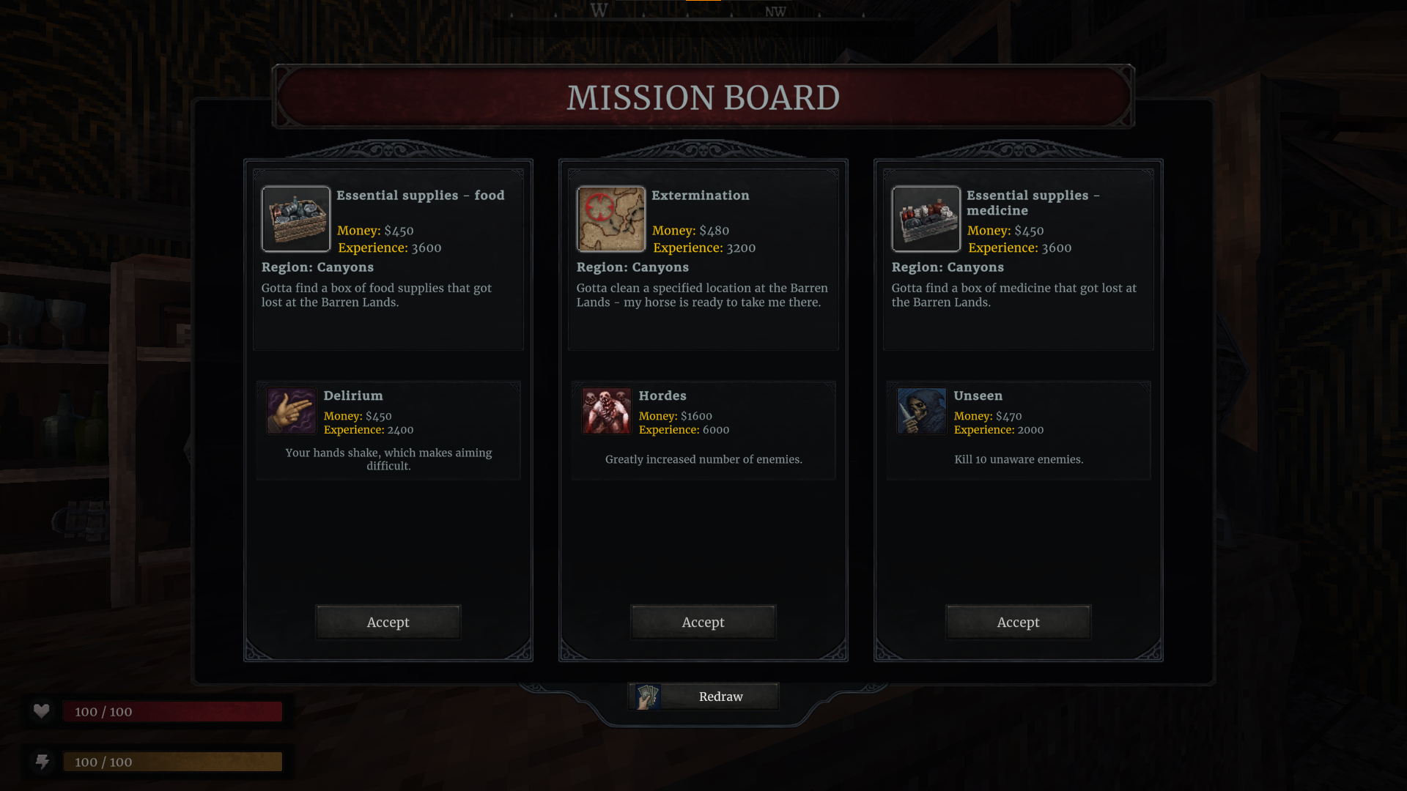Click the medicine supplies crate icon
The width and height of the screenshot is (1407, 791).
(926, 219)
